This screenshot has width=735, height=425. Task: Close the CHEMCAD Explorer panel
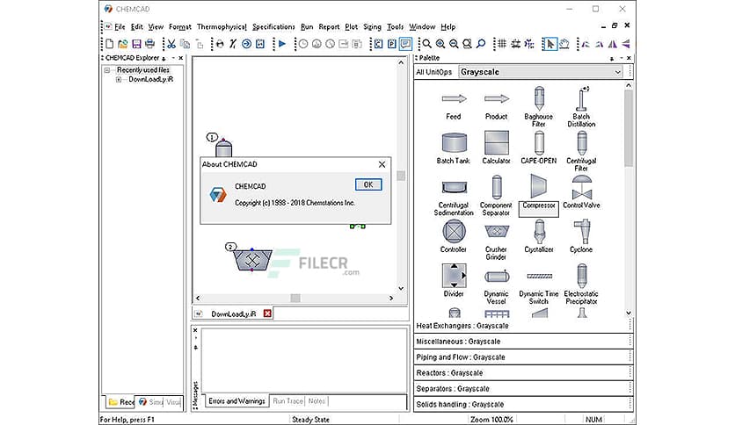click(x=180, y=58)
